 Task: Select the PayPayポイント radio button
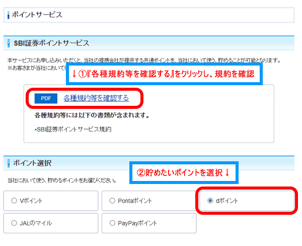click(112, 223)
